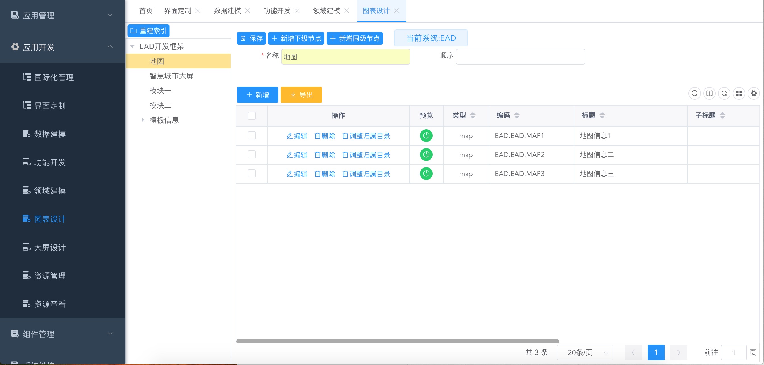Viewport: 764px width, 365px height.
Task: Open the 20条/页 page size dropdown
Action: point(585,352)
